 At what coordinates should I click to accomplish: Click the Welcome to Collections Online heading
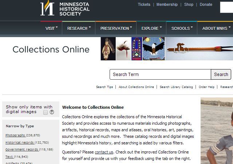point(93,107)
